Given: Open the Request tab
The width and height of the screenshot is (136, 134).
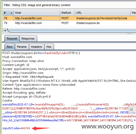Looking at the screenshot, I should coord(12,39).
